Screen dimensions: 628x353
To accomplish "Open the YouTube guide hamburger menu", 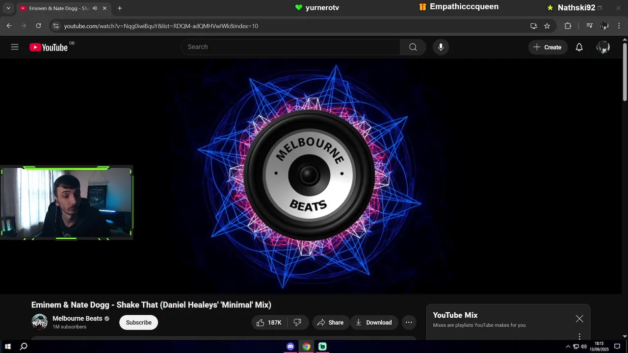I will tap(15, 47).
